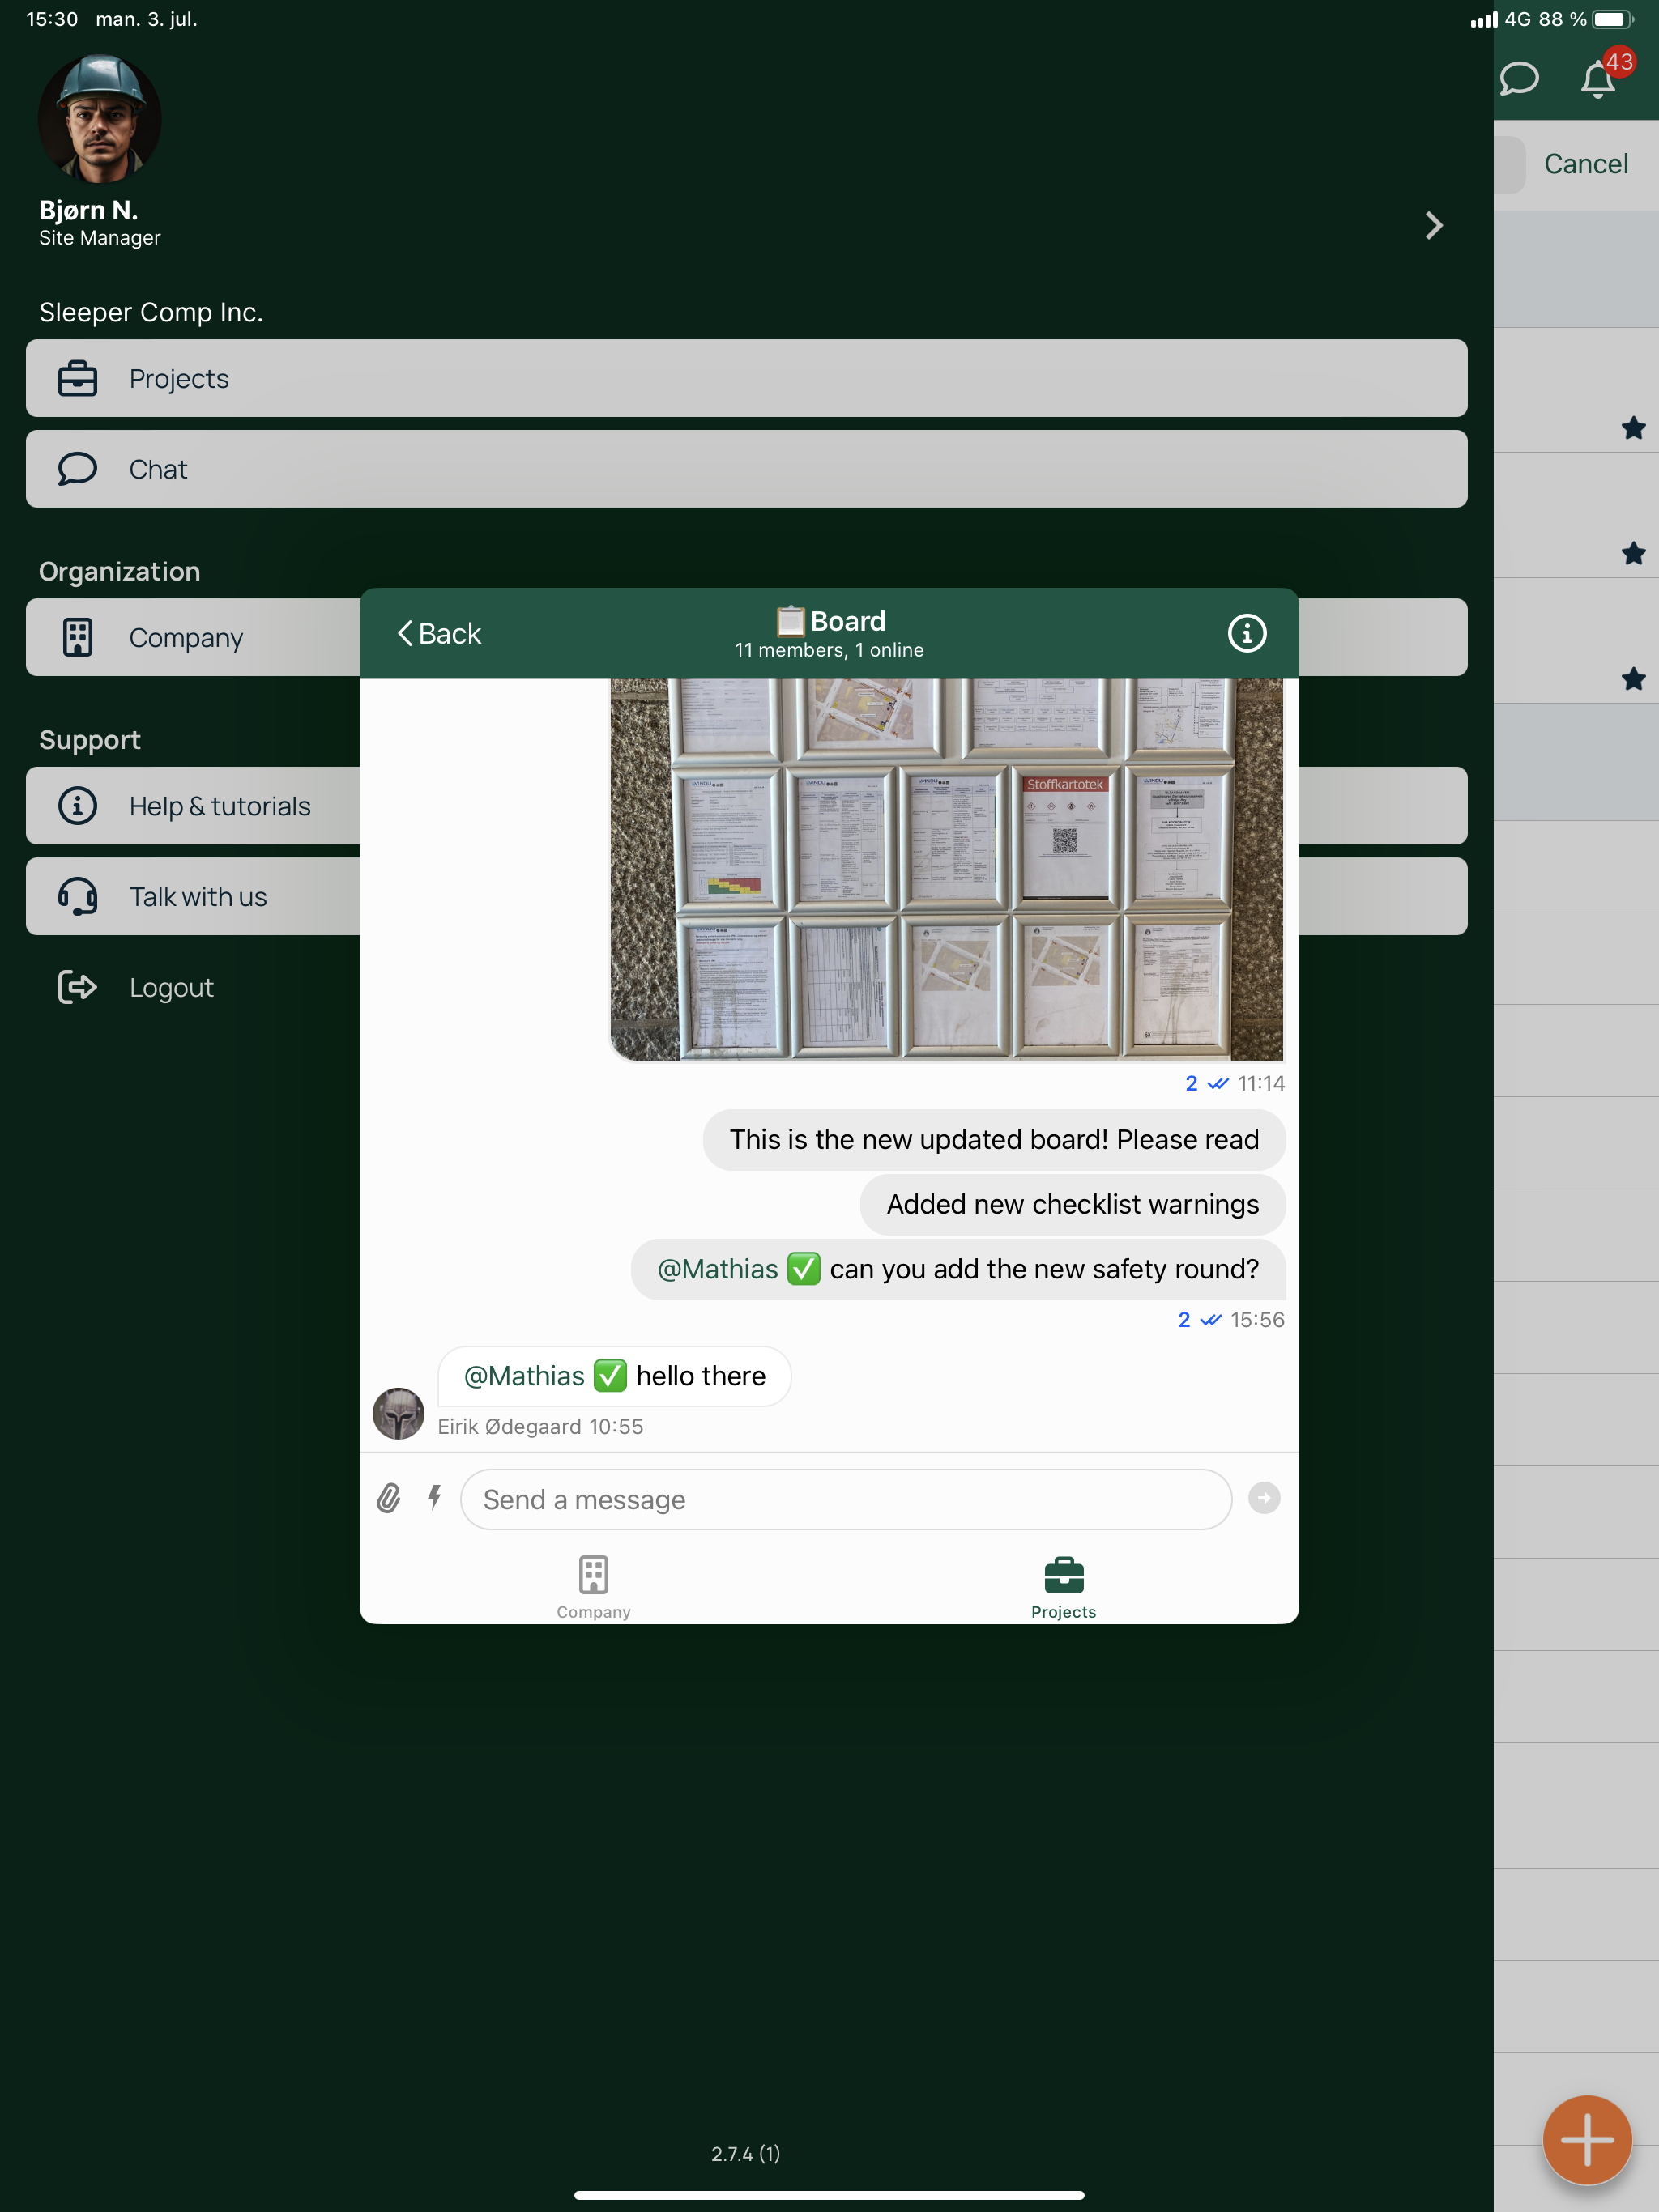Click message 'This is the new updated board! Please read'
This screenshot has height=2212, width=1659.
[x=994, y=1140]
